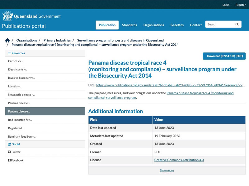Click the Twitter icon in Social
This screenshot has height=186, width=249.
click(9, 152)
